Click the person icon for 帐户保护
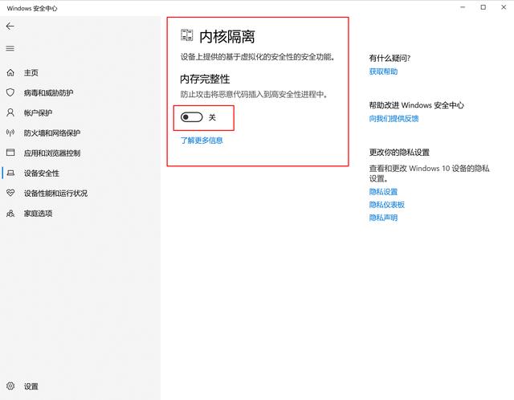 (x=10, y=112)
